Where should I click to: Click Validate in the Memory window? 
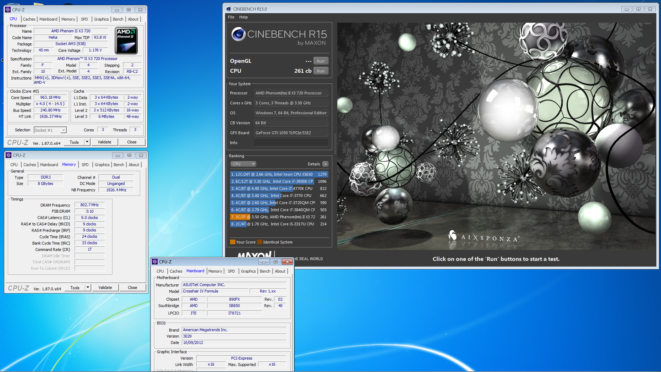[105, 288]
